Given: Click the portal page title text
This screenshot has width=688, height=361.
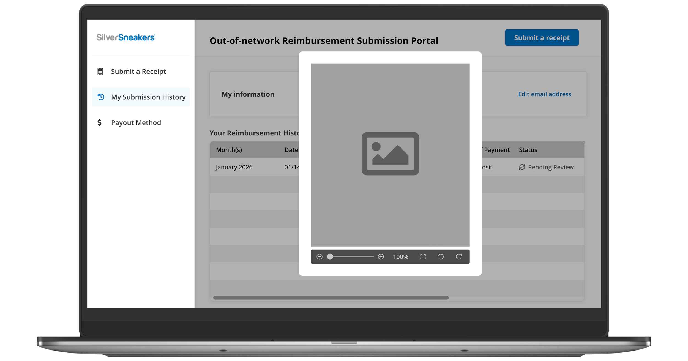Looking at the screenshot, I should 324,41.
